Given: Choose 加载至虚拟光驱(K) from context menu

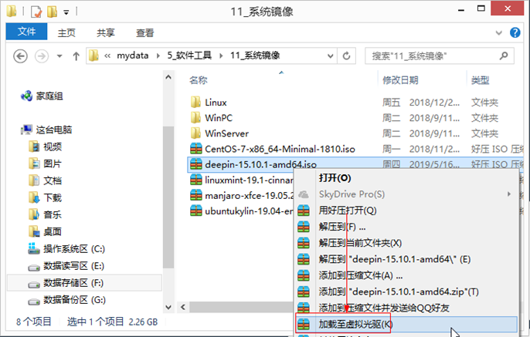Looking at the screenshot, I should coord(355,324).
